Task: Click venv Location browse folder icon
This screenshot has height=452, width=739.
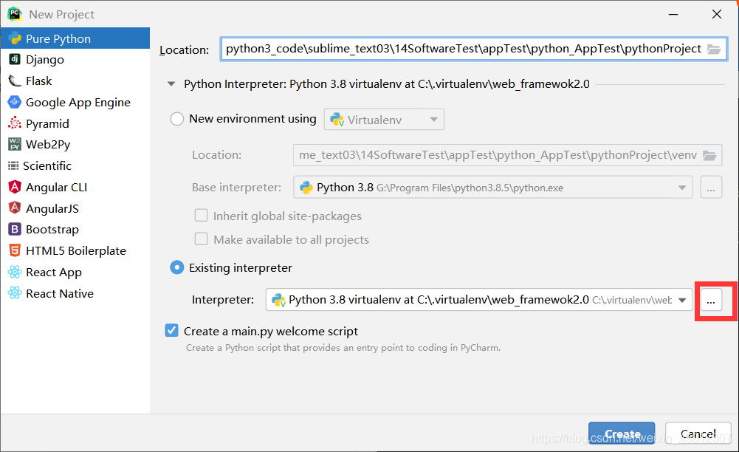Action: (x=709, y=155)
